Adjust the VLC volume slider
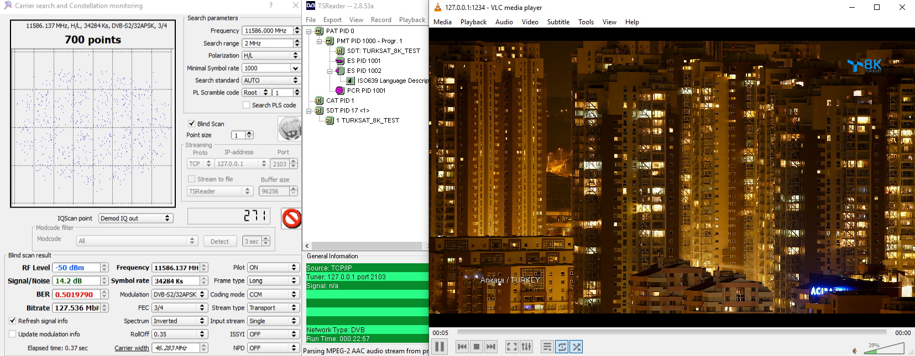Screen dimensions: 915x356 click(884, 348)
